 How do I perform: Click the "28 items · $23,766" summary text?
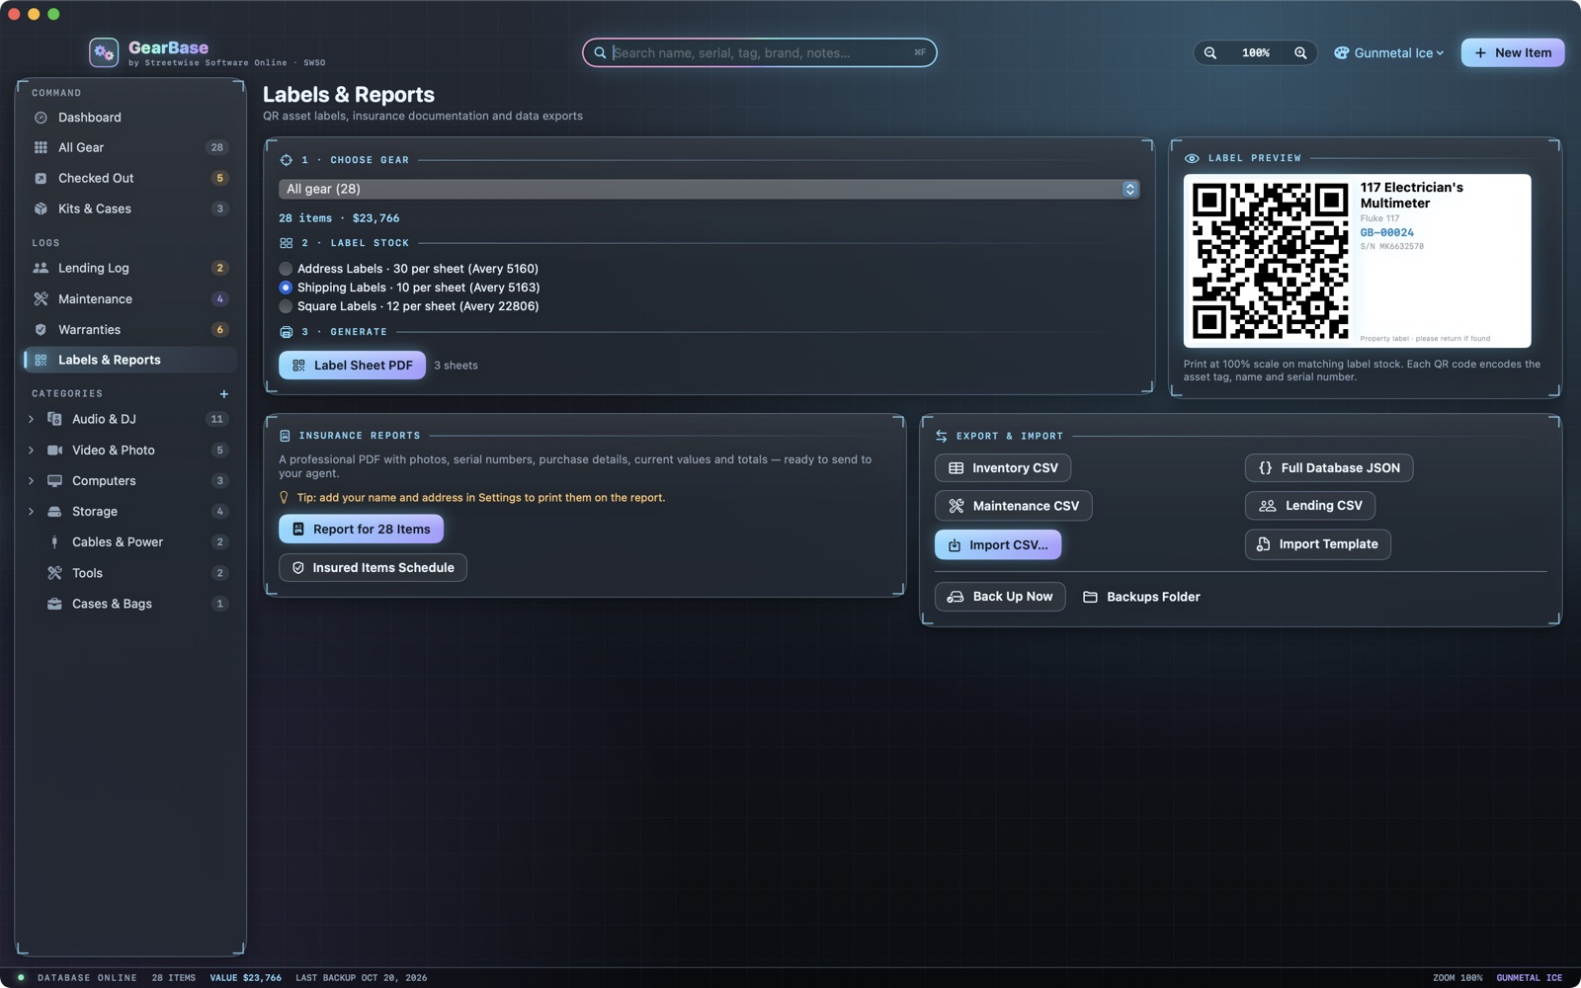click(339, 218)
